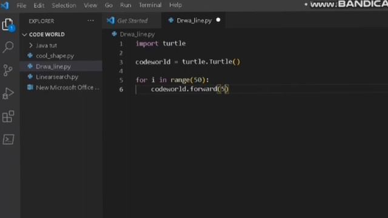Open the Run menu
The width and height of the screenshot is (388, 218).
click(125, 5)
